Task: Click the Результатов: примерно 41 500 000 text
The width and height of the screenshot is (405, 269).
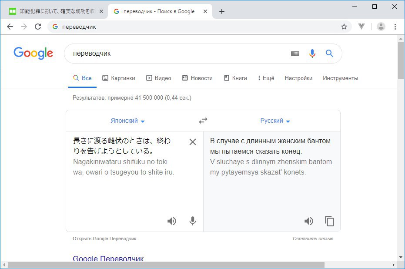Action: (x=132, y=98)
